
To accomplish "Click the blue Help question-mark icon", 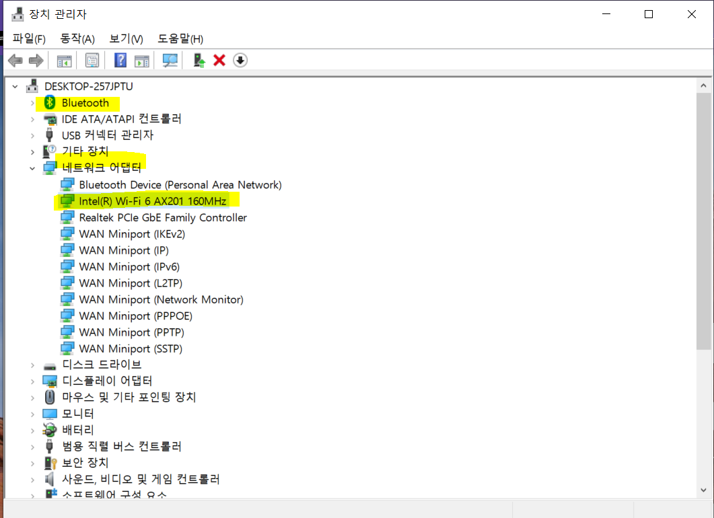I will tap(120, 60).
